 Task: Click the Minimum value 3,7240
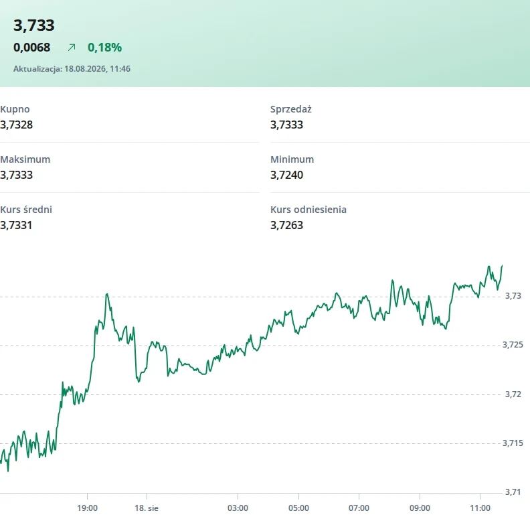286,175
